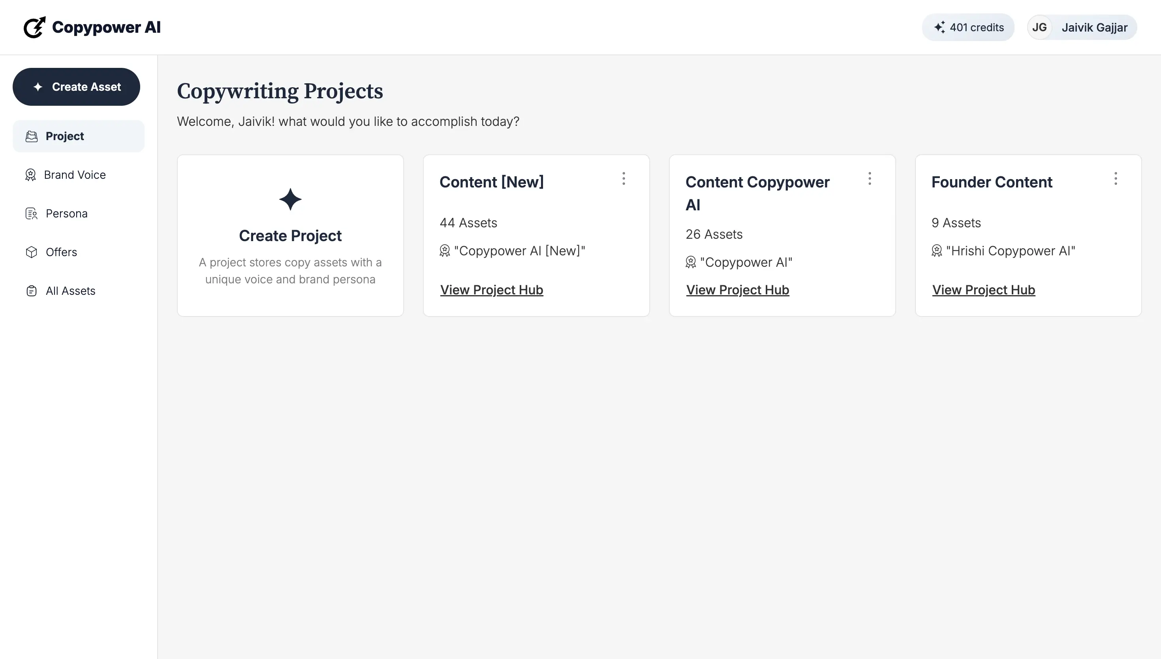The height and width of the screenshot is (659, 1161).
Task: Select the Brand Voice medal icon in sidebar
Action: point(31,175)
